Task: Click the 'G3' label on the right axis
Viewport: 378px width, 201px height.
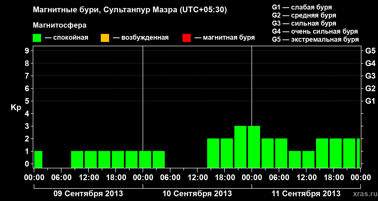Action: [370, 76]
